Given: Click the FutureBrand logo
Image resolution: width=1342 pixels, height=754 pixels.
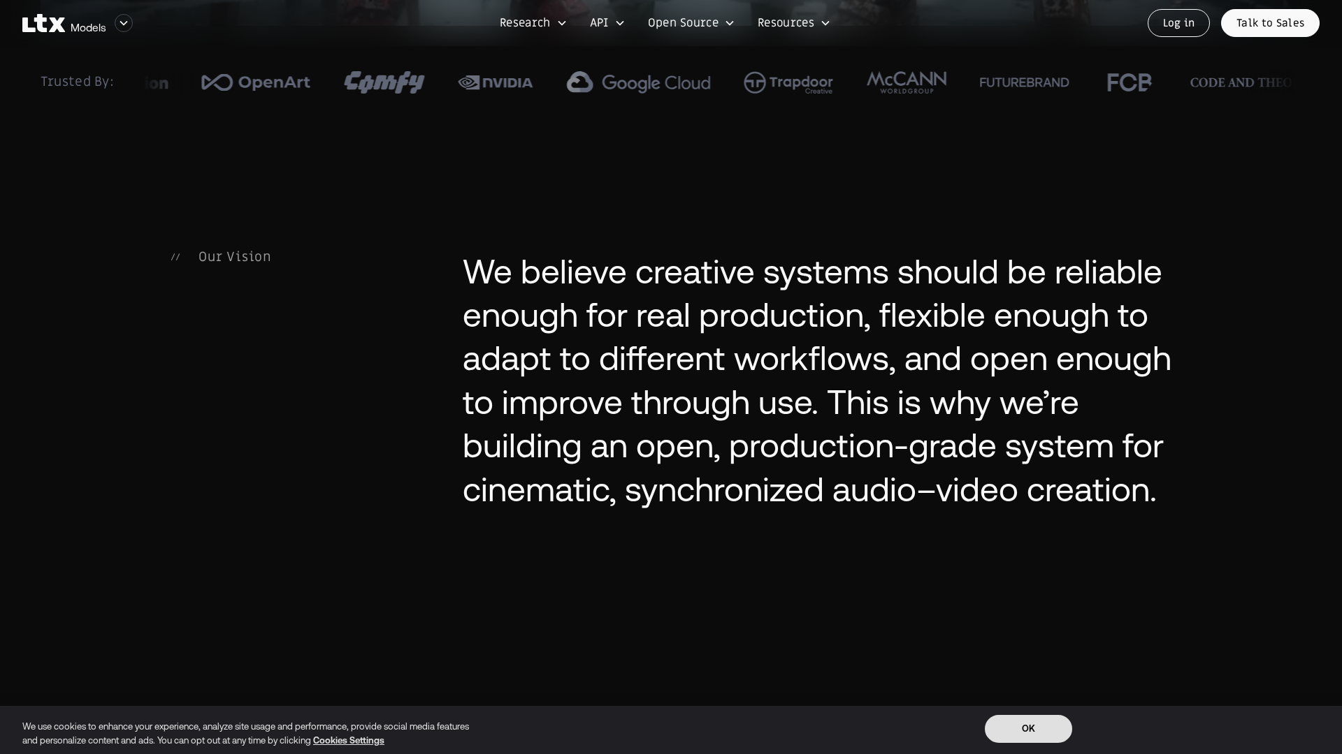Looking at the screenshot, I should (1024, 82).
